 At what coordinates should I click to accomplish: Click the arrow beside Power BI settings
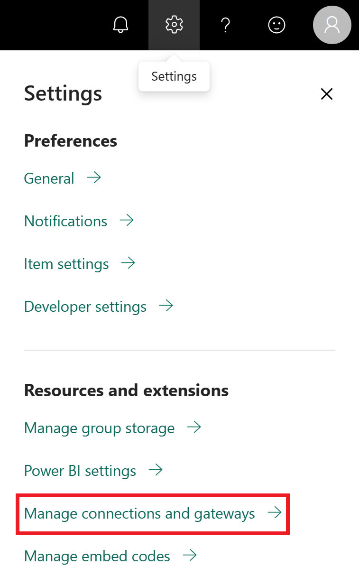156,470
